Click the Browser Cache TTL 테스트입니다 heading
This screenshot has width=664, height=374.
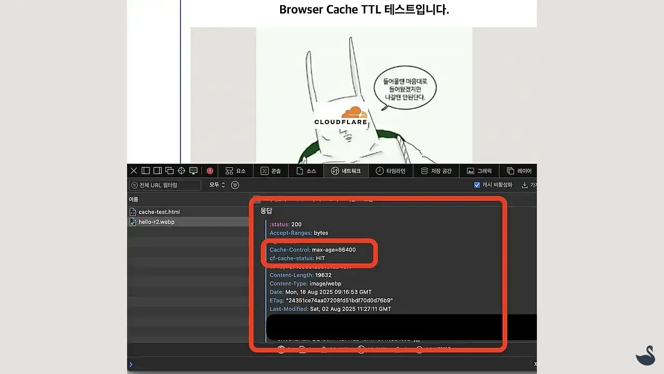click(364, 10)
